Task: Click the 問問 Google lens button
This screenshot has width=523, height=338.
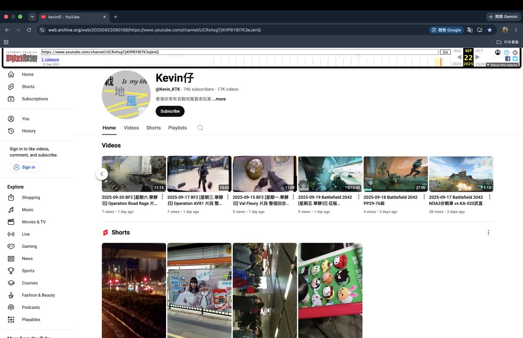Action: pyautogui.click(x=446, y=30)
